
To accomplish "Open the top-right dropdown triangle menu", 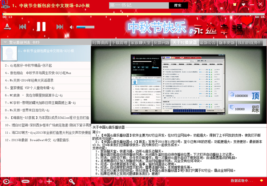I will coord(243,4).
